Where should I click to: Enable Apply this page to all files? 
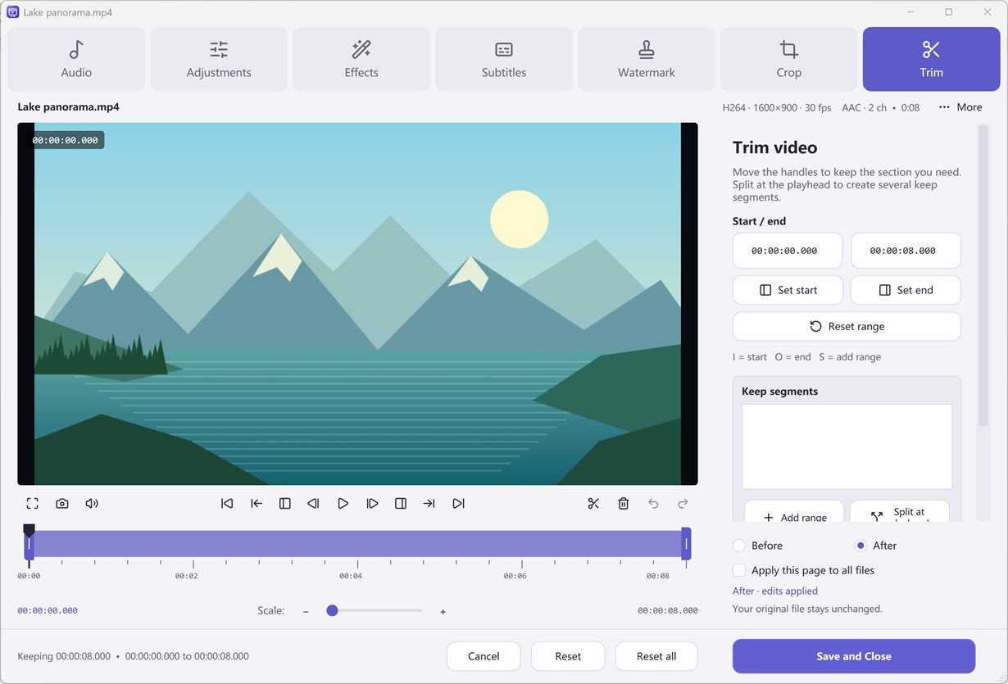click(803, 570)
